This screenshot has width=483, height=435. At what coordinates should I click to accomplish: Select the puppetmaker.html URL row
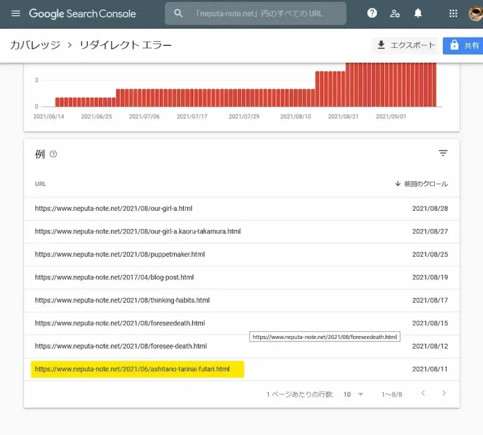(x=120, y=254)
